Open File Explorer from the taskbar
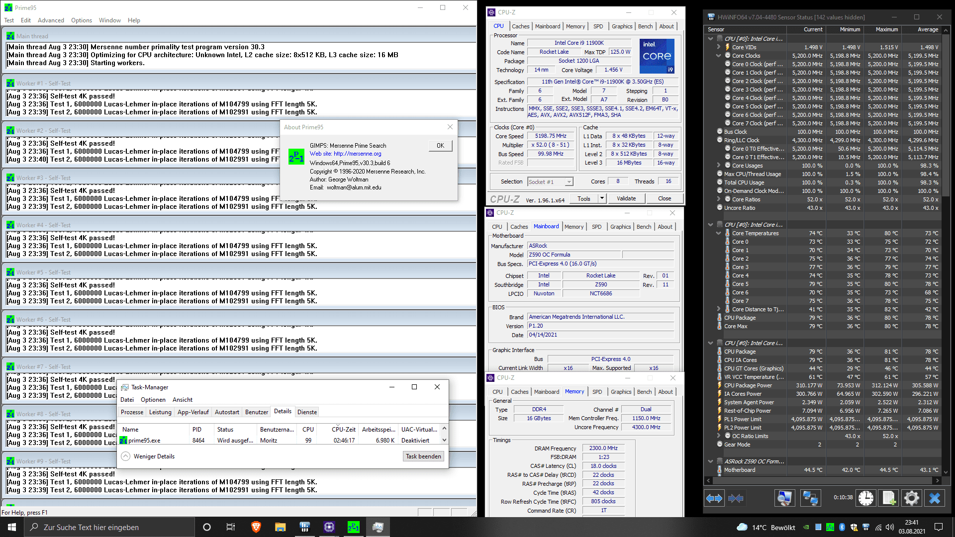Viewport: 955px width, 537px height. point(280,527)
